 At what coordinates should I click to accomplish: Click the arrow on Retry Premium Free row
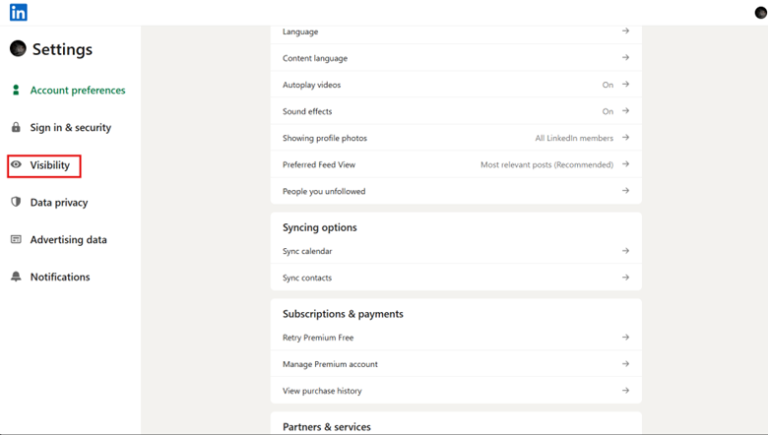(x=625, y=338)
